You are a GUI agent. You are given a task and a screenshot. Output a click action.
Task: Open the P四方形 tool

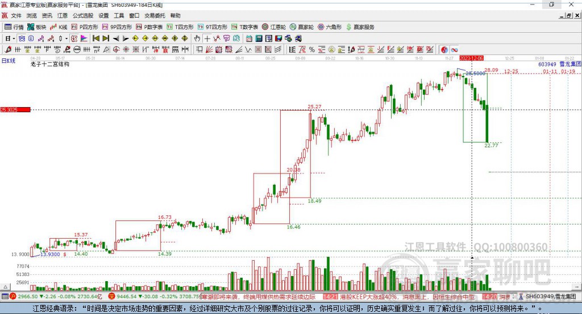(85, 27)
